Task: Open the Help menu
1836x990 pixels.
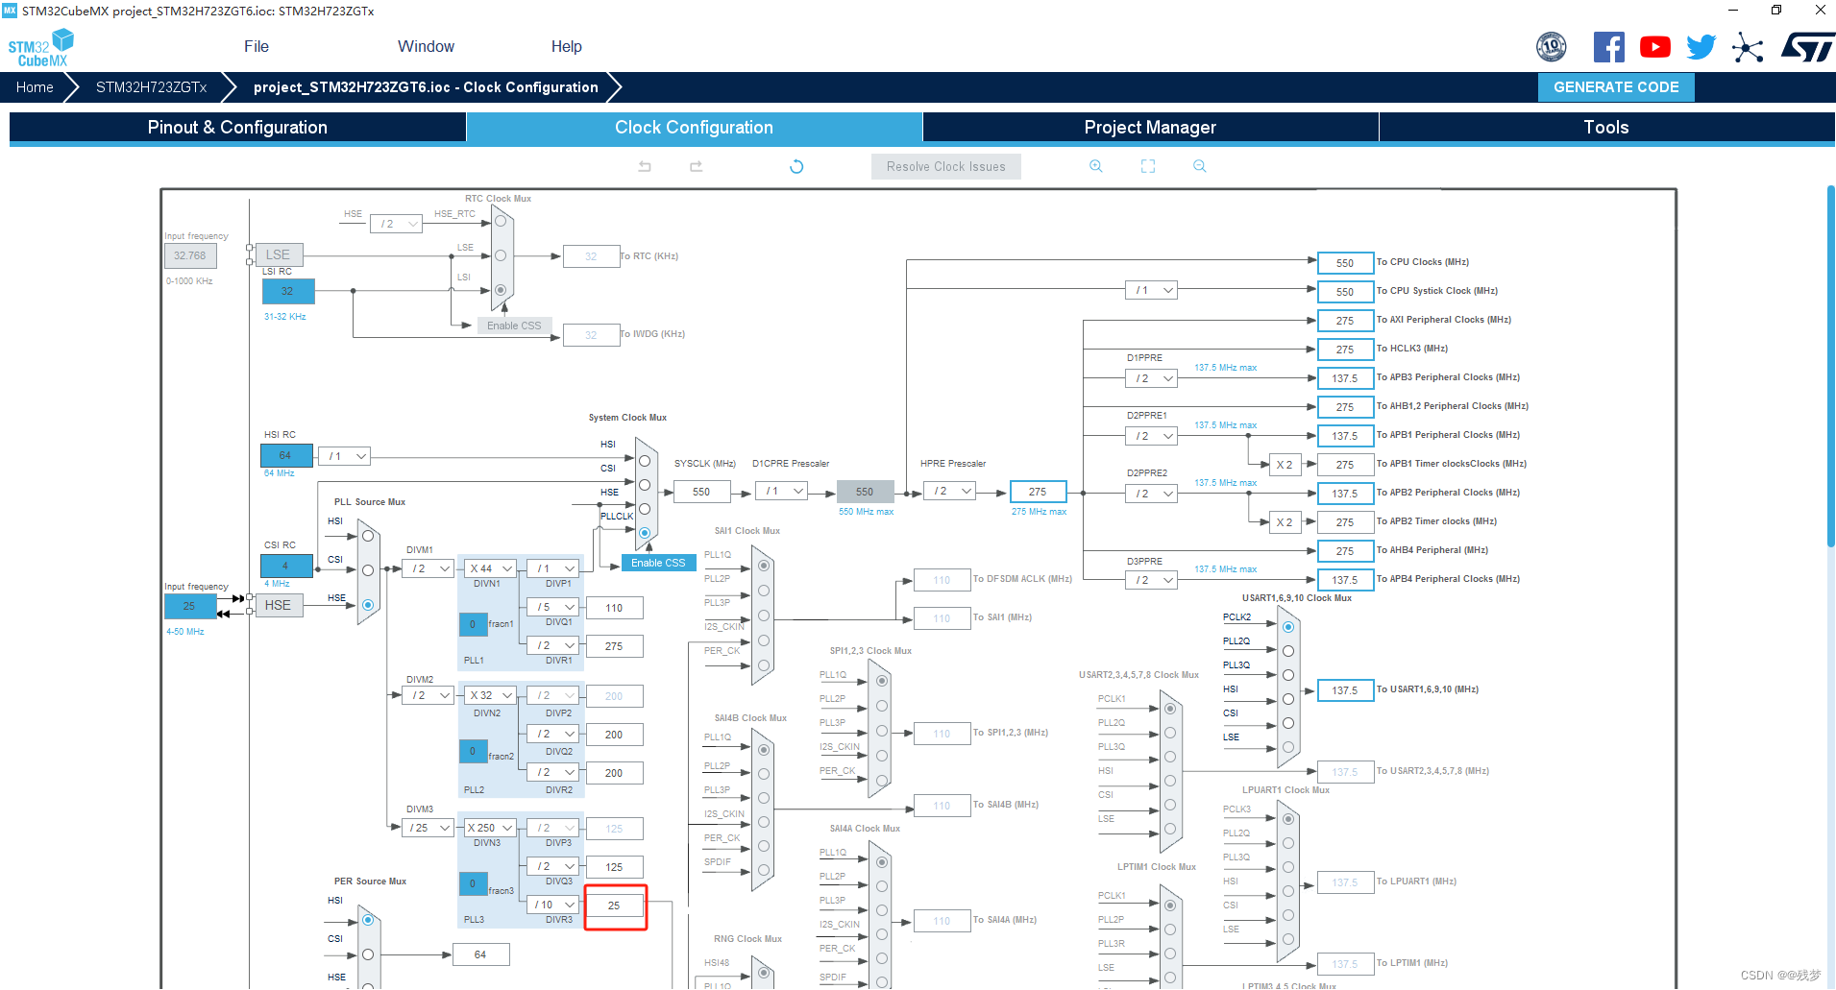Action: click(x=566, y=46)
